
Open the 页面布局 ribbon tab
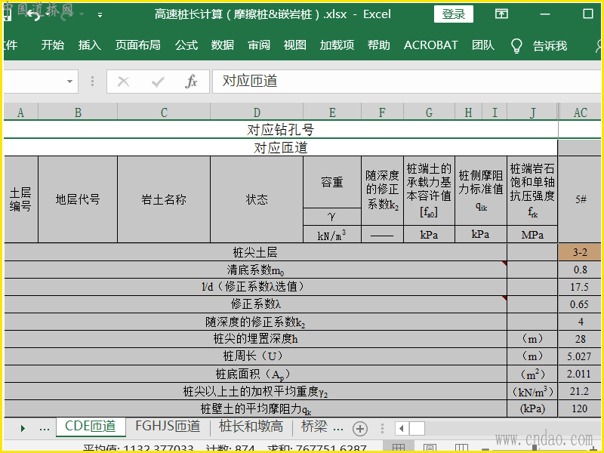[x=137, y=45]
